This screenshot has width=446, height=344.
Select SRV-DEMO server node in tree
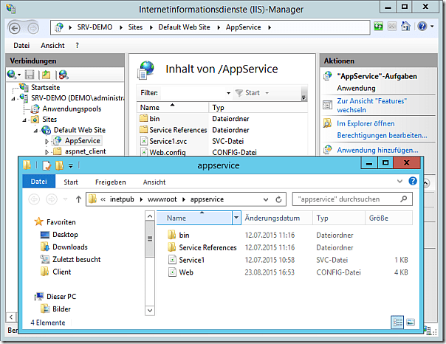tap(78, 98)
